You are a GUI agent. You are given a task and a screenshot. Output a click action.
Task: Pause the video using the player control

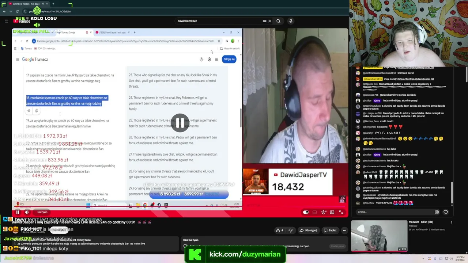tap(17, 212)
